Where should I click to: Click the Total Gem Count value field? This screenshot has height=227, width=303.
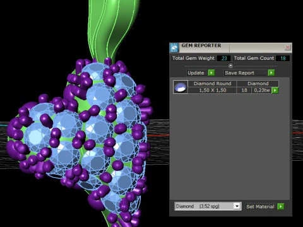coord(283,58)
